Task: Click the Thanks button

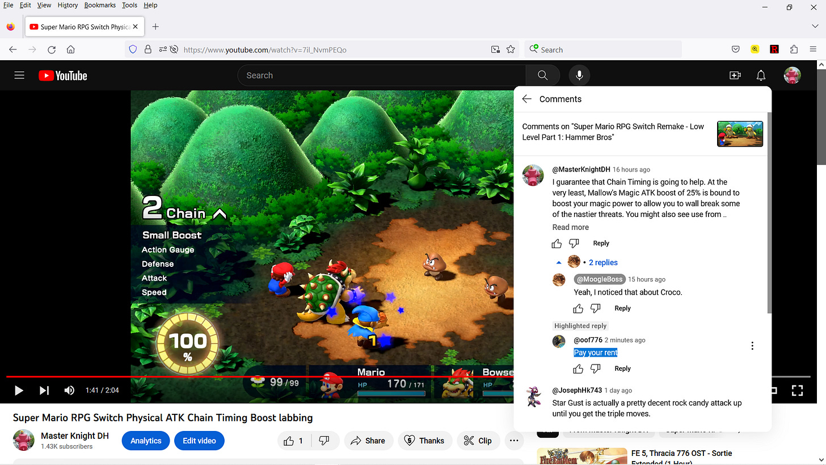Action: pyautogui.click(x=424, y=441)
